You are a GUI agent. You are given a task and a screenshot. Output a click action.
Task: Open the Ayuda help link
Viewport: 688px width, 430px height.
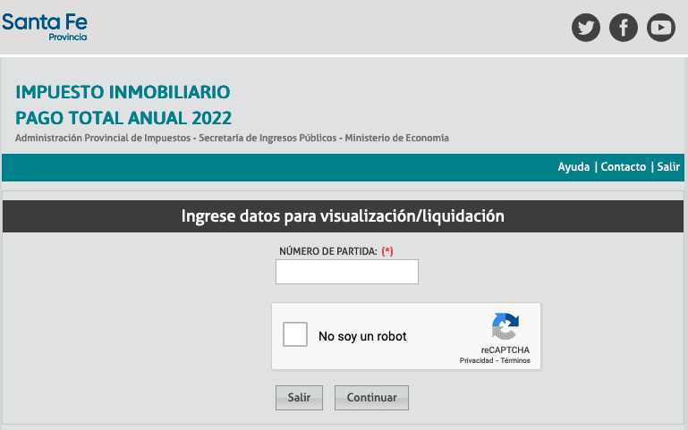click(x=573, y=167)
